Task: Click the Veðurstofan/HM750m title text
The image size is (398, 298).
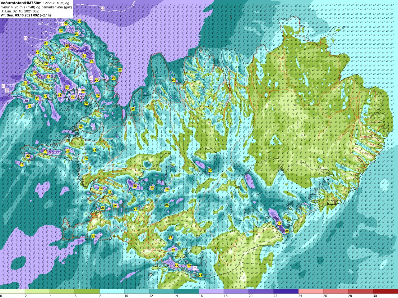Action: click(x=21, y=2)
